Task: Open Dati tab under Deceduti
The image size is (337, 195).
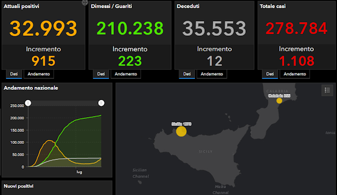Action: tap(187, 74)
